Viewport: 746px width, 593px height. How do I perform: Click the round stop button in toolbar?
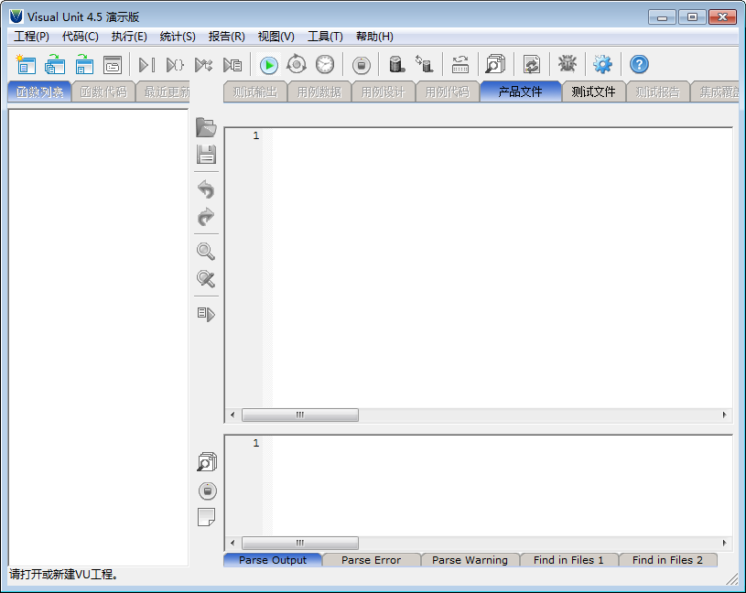362,65
